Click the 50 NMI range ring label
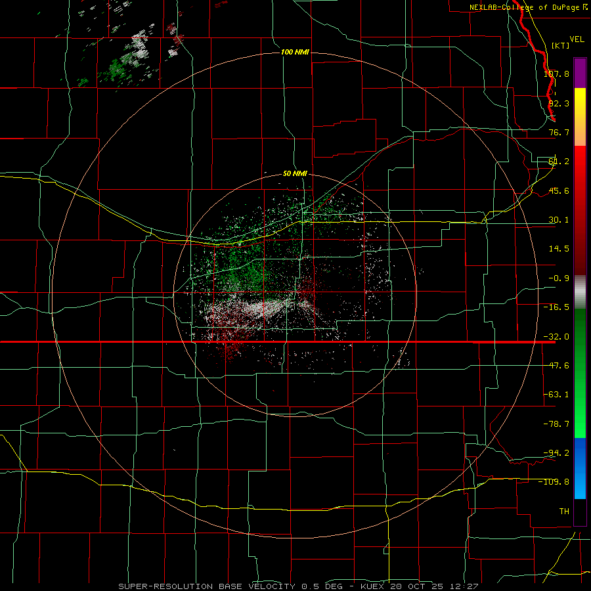The width and height of the screenshot is (591, 591). point(295,174)
